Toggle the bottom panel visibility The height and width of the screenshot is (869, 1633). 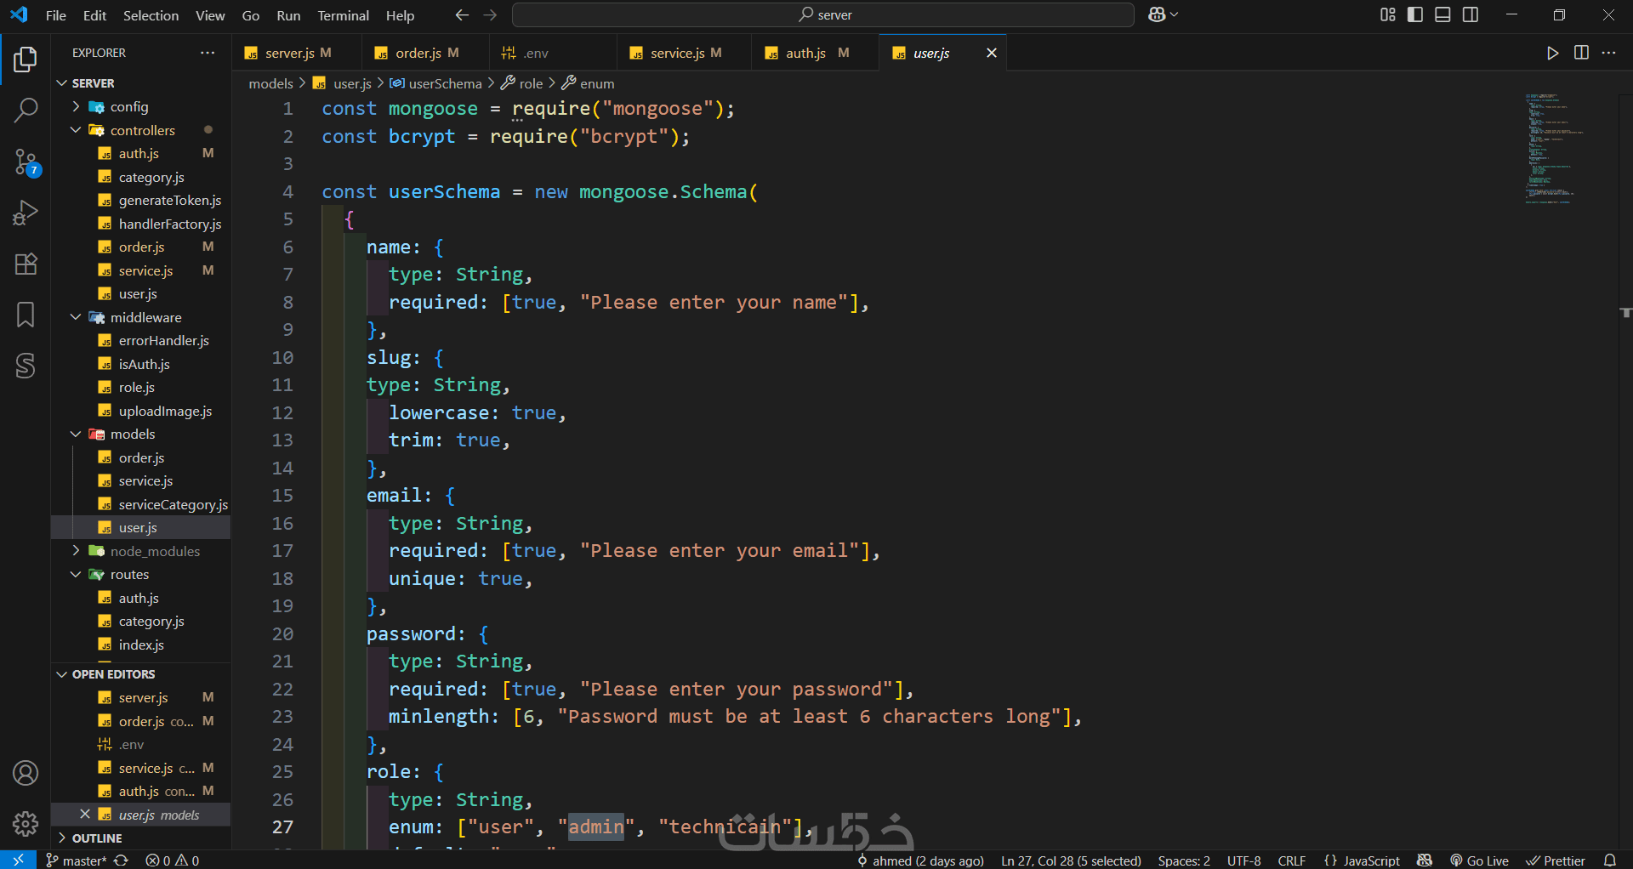(x=1442, y=14)
